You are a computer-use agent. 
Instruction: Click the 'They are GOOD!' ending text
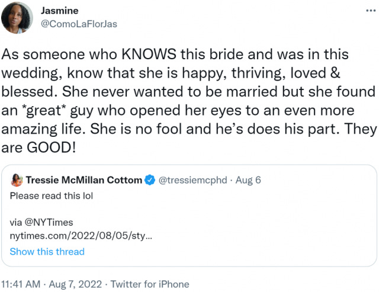[x=38, y=147]
